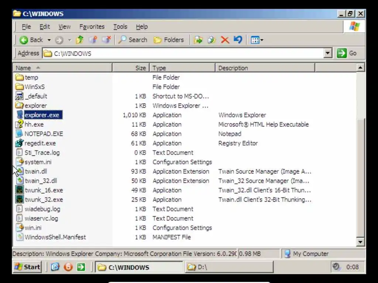
Task: Open the Forward history dropdown arrow
Action: 69,40
